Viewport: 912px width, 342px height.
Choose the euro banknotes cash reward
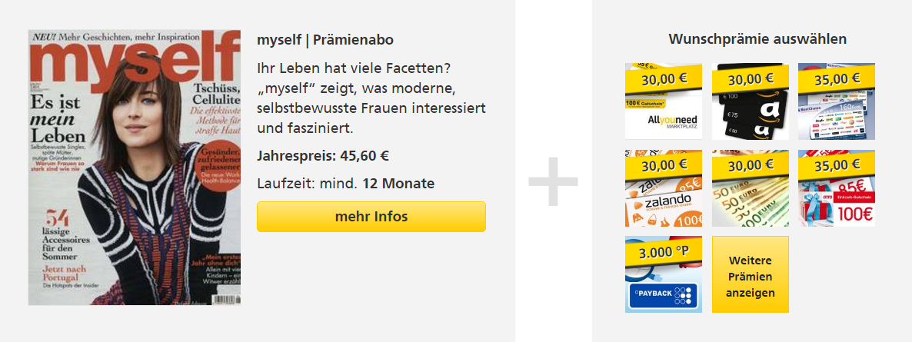click(751, 188)
